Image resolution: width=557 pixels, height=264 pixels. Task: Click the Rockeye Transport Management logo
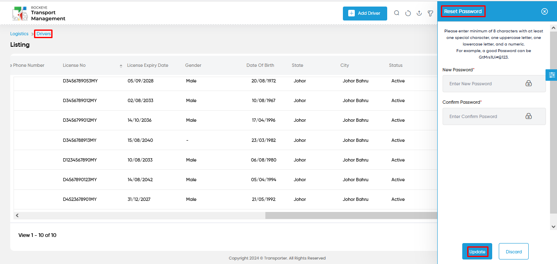click(39, 14)
